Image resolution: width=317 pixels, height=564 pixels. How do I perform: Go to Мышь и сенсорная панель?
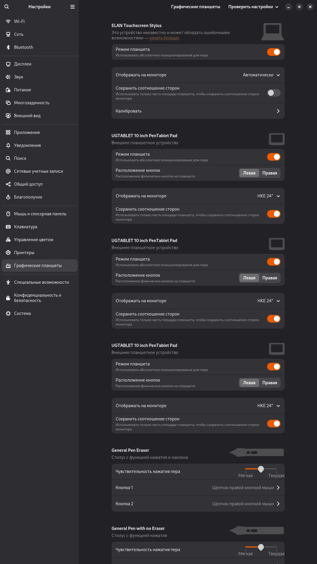pyautogui.click(x=40, y=214)
